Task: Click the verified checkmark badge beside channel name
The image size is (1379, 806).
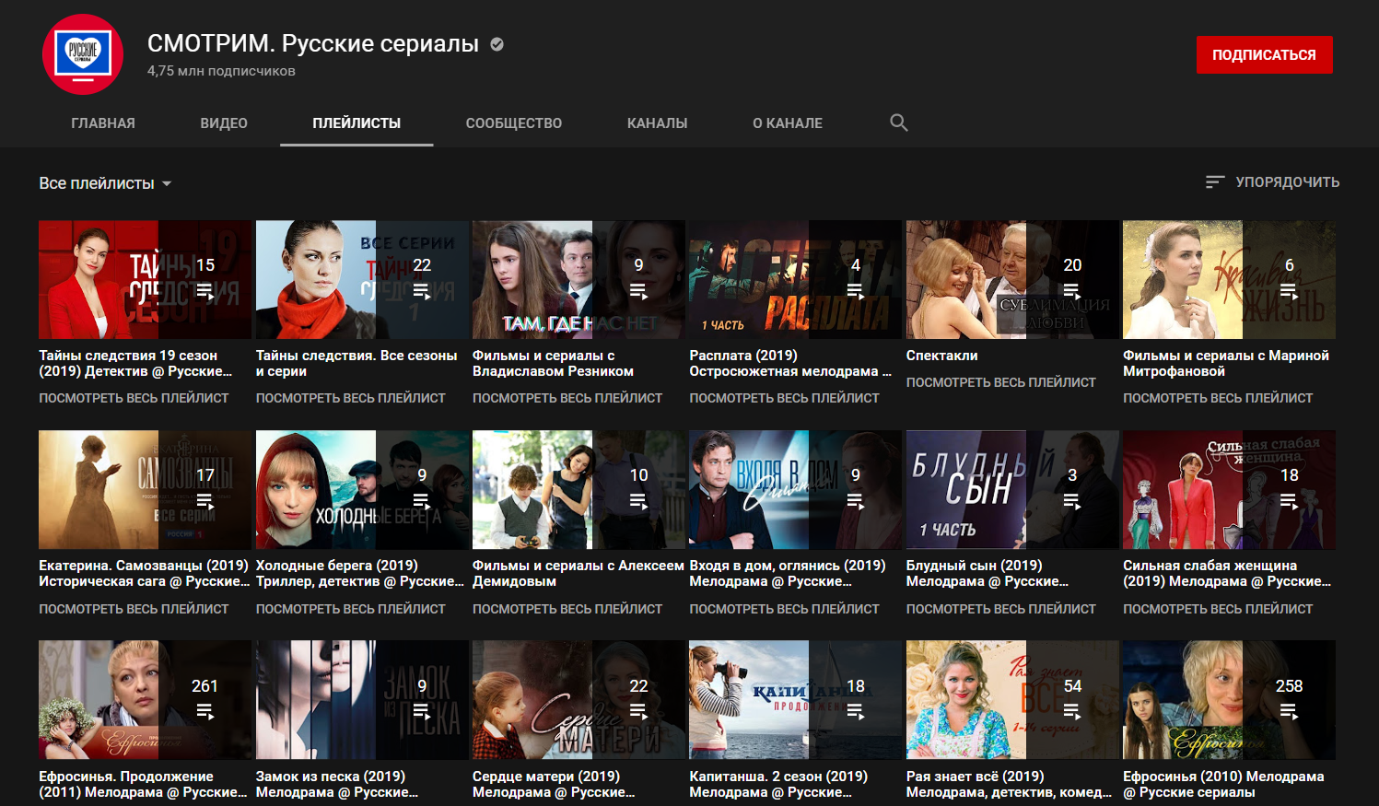Action: pos(497,44)
